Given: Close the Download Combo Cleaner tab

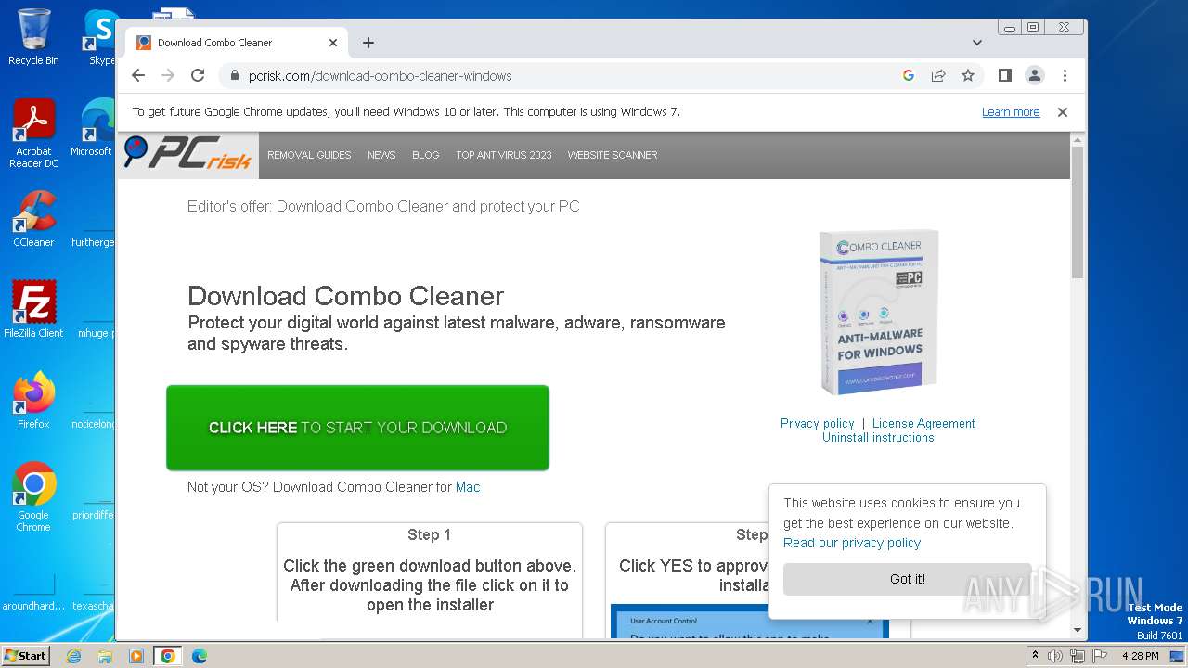Looking at the screenshot, I should click(x=333, y=43).
